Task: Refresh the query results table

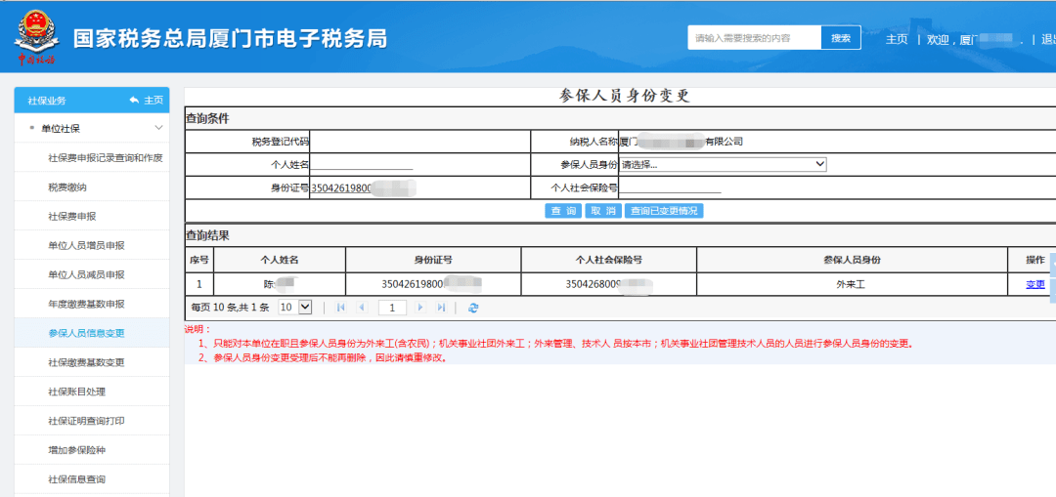Action: (x=473, y=308)
